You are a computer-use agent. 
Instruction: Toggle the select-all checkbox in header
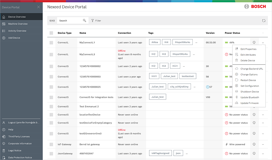(x=51, y=33)
